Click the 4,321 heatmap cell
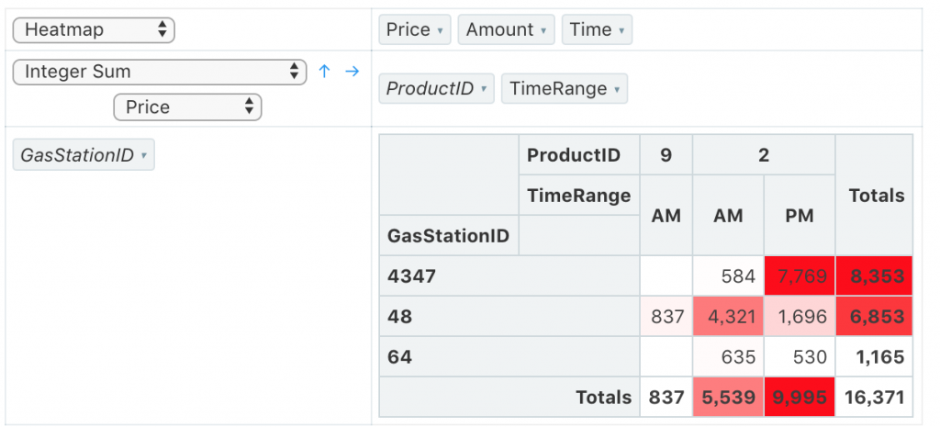940x427 pixels. (728, 316)
